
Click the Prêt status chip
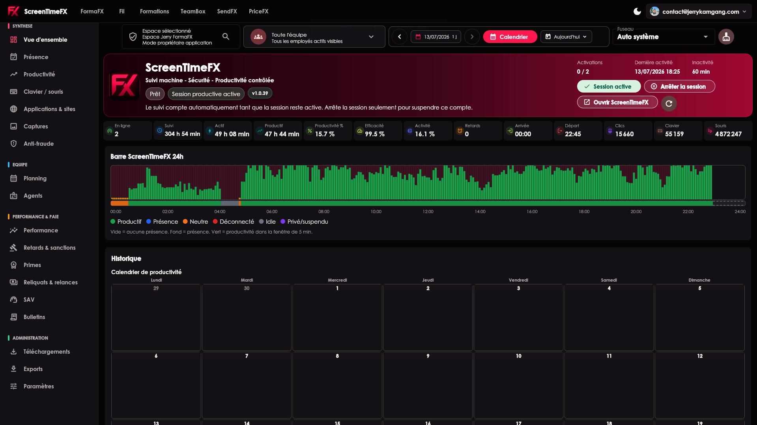[x=155, y=94]
